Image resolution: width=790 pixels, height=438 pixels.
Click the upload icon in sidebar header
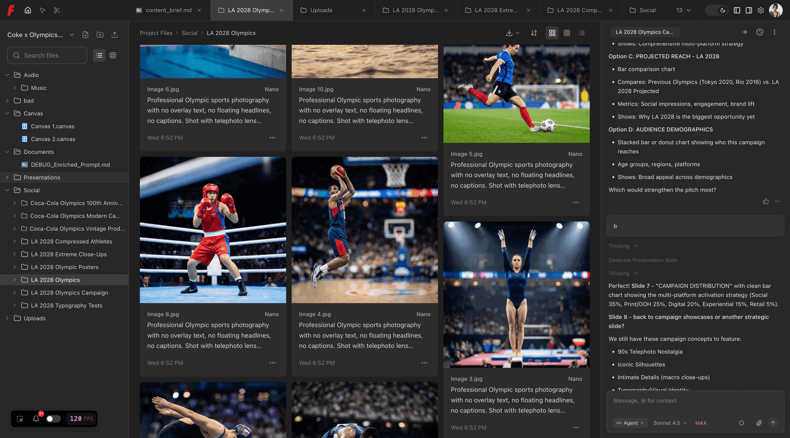[115, 35]
